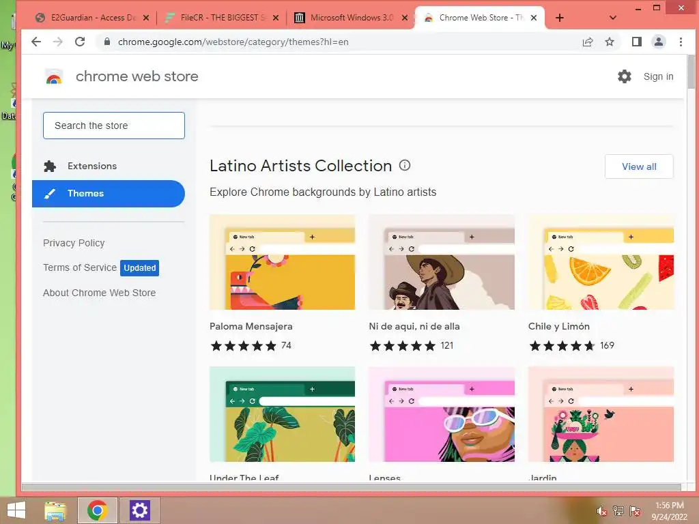This screenshot has width=699, height=524.
Task: Click the padlock site info icon
Action: click(x=106, y=42)
